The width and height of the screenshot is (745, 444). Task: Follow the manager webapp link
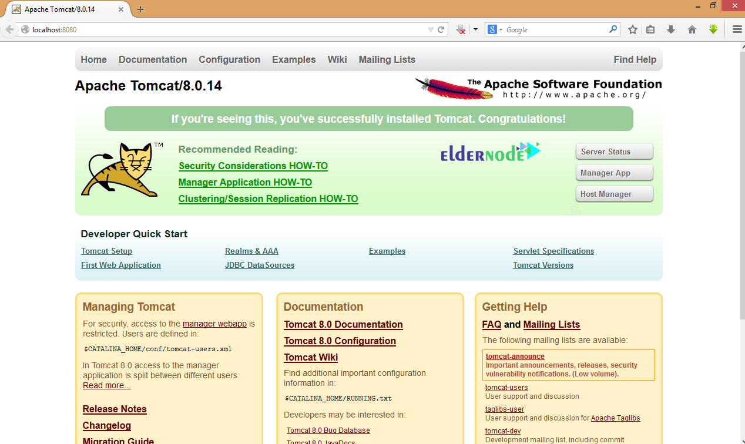tap(214, 324)
